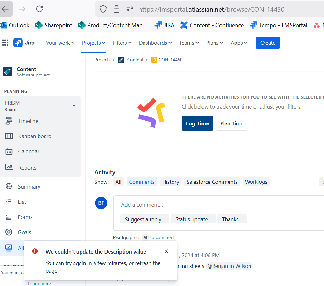Toggle the Salesforce Comments filter
Screen dimensions: 324x286
pyautogui.click(x=212, y=182)
